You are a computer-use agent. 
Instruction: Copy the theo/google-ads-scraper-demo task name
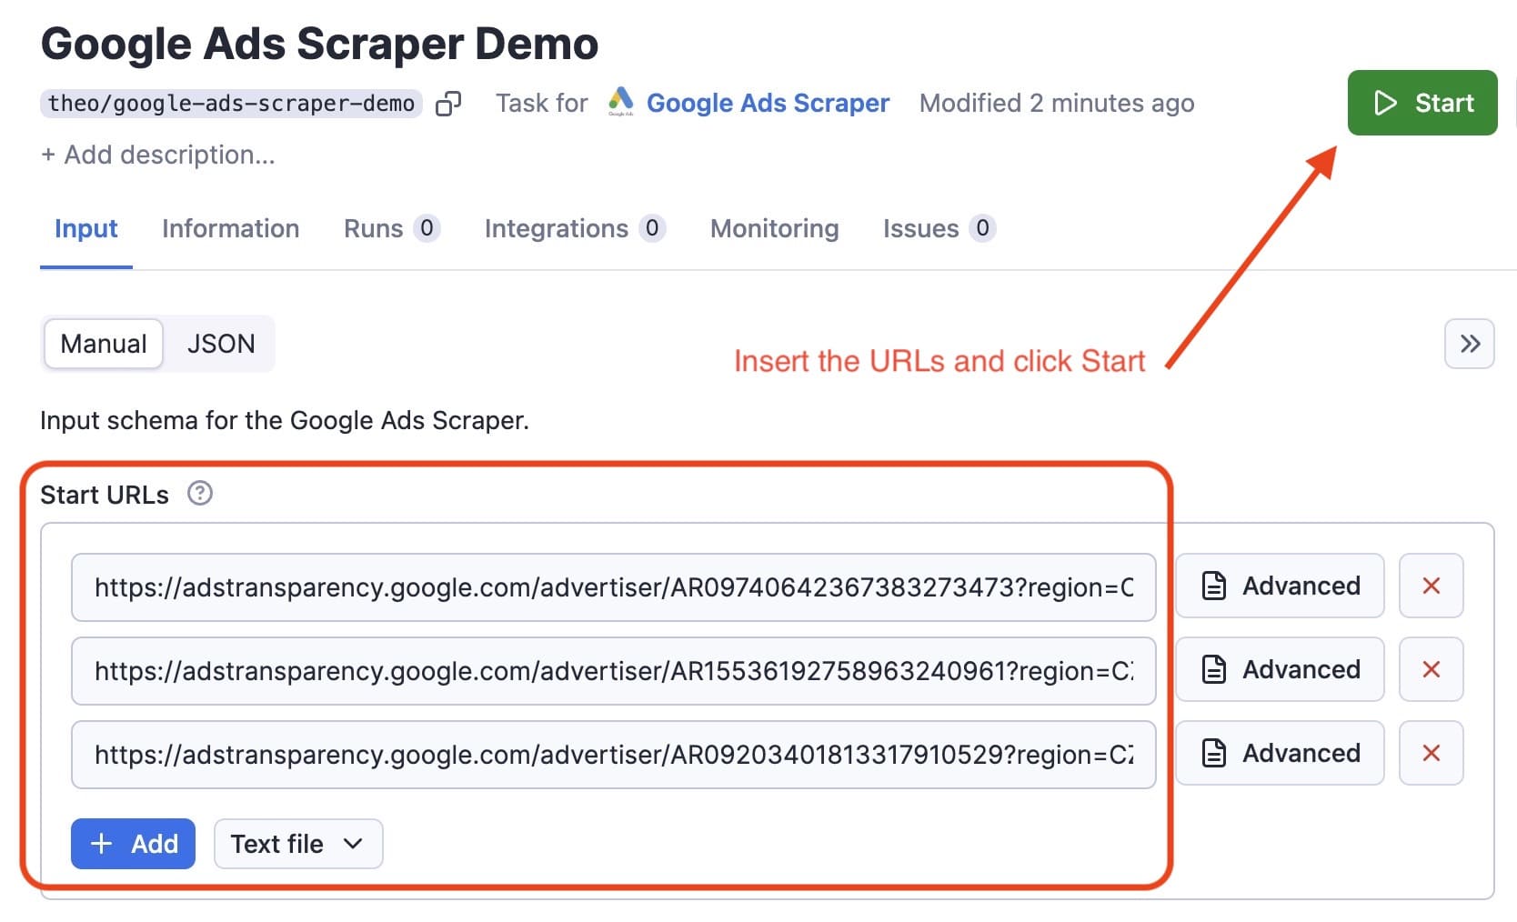[x=447, y=104]
